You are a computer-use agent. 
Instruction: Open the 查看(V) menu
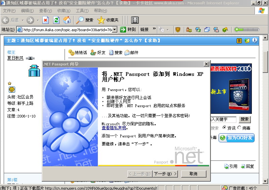[45, 11]
